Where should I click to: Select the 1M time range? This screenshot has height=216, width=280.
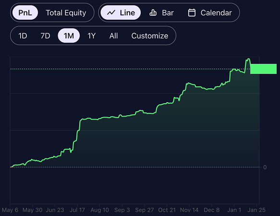69,36
